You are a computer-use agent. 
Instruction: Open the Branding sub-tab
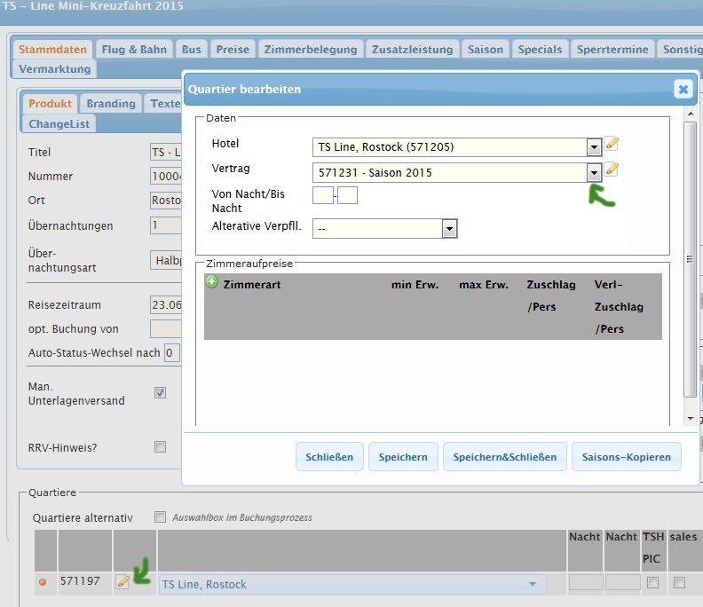pos(111,104)
